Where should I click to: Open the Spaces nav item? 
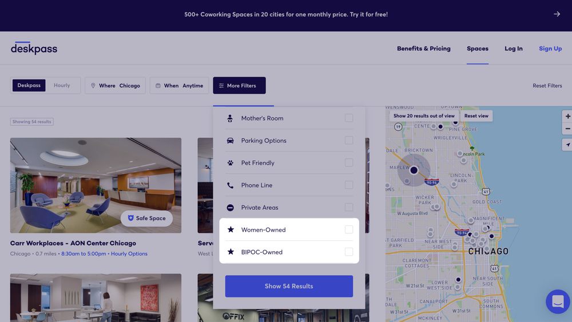pos(477,49)
